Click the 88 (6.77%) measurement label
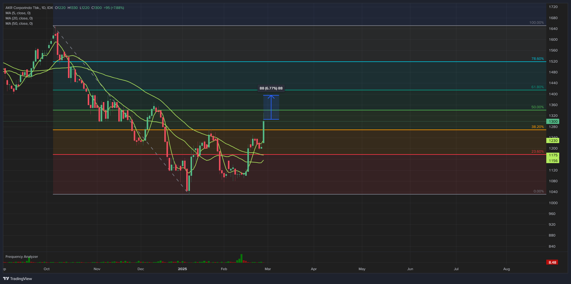Screen dimensions: 571x284 point(271,88)
